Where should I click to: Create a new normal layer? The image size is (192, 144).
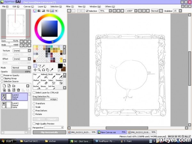click(x=4, y=86)
